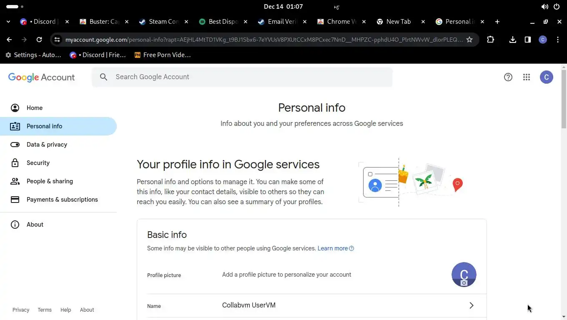Open the Chrome downloads icon

pyautogui.click(x=513, y=40)
